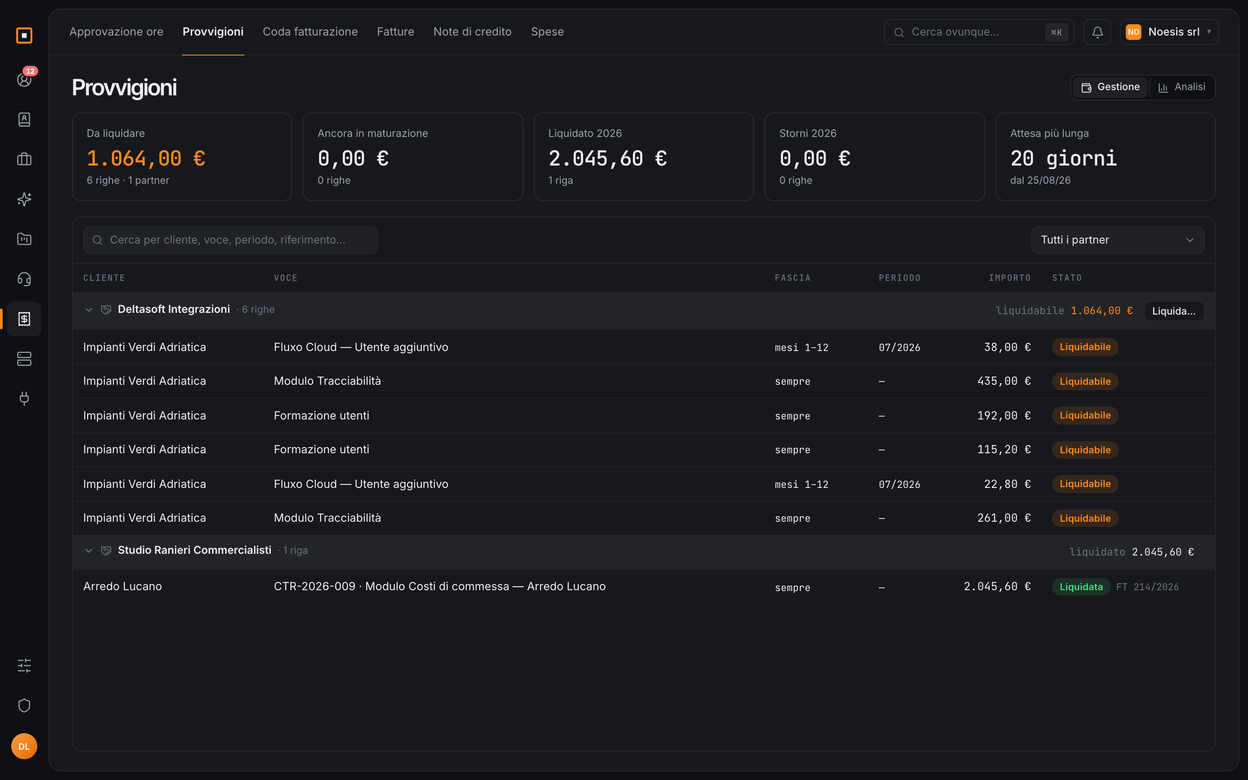
Task: Collapse the Deltasoft Integrazioni group
Action: point(89,309)
